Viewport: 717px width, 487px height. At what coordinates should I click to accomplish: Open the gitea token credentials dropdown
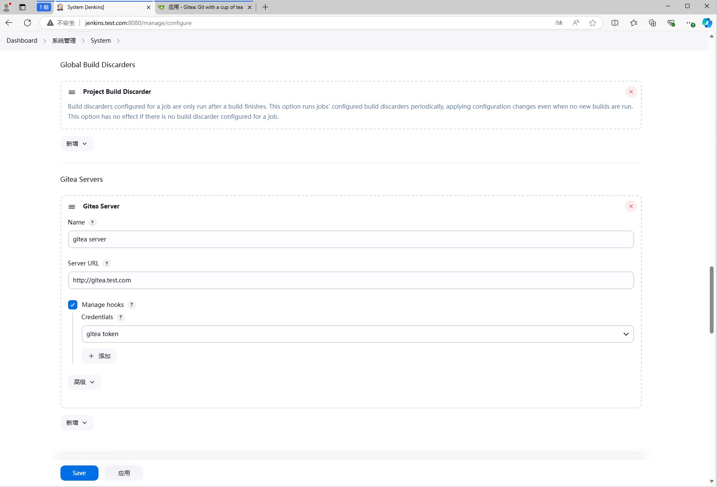point(358,334)
